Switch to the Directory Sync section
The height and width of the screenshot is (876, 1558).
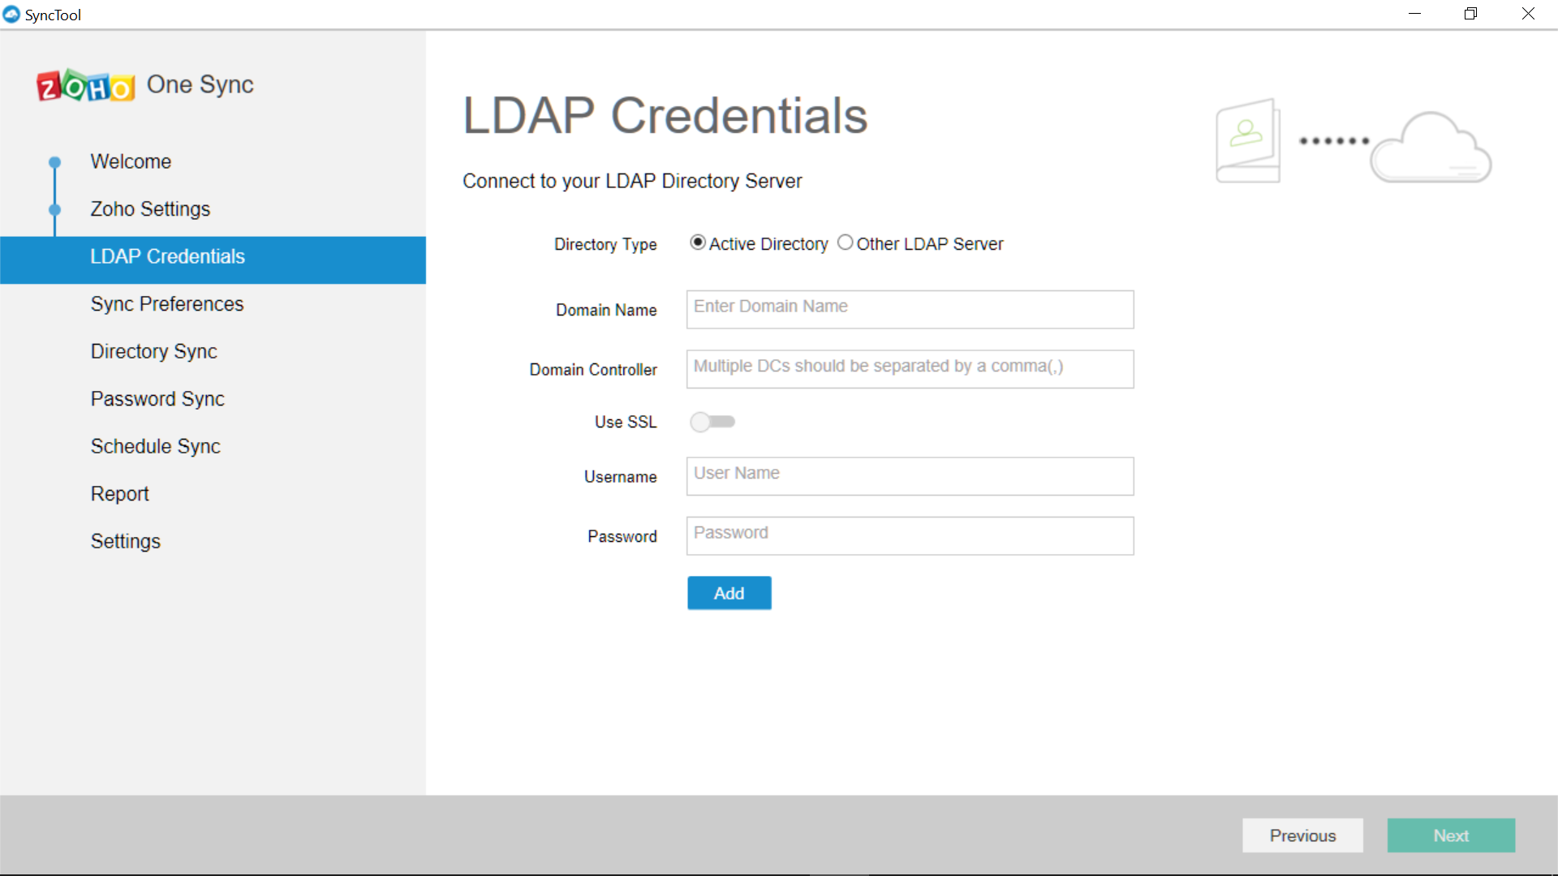(x=153, y=351)
